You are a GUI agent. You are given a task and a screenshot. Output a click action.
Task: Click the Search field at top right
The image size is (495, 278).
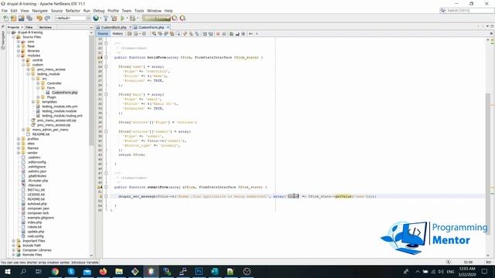tap(466, 11)
